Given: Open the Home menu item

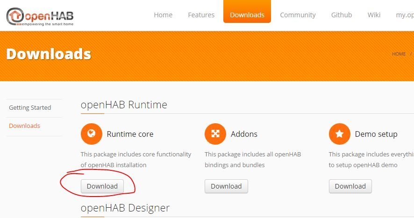Looking at the screenshot, I should pos(163,15).
